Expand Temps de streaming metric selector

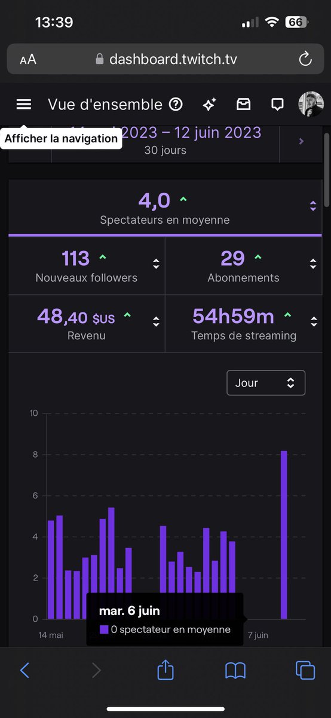[314, 321]
